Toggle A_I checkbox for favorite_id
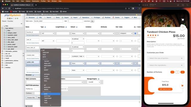The height and width of the screenshot is (107, 191). tap(135, 33)
